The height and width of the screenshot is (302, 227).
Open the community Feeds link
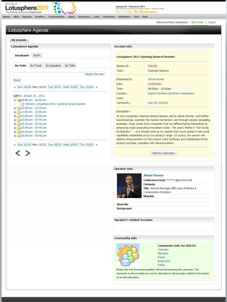click(161, 265)
